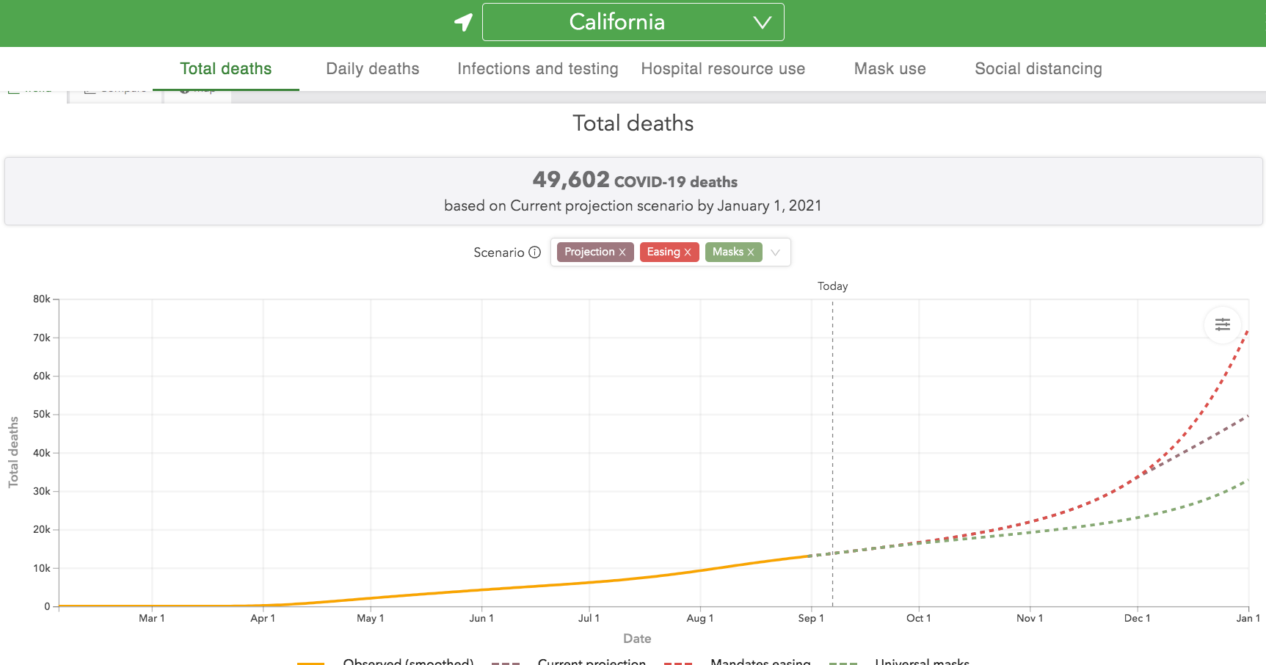Image resolution: width=1266 pixels, height=665 pixels.
Task: Open the Social distancing tab
Action: pyautogui.click(x=1038, y=69)
